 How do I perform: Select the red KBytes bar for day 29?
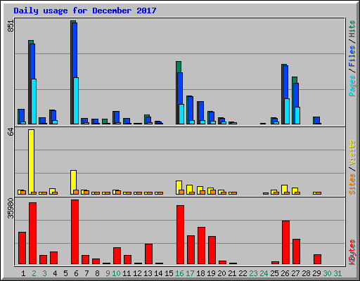(317, 259)
